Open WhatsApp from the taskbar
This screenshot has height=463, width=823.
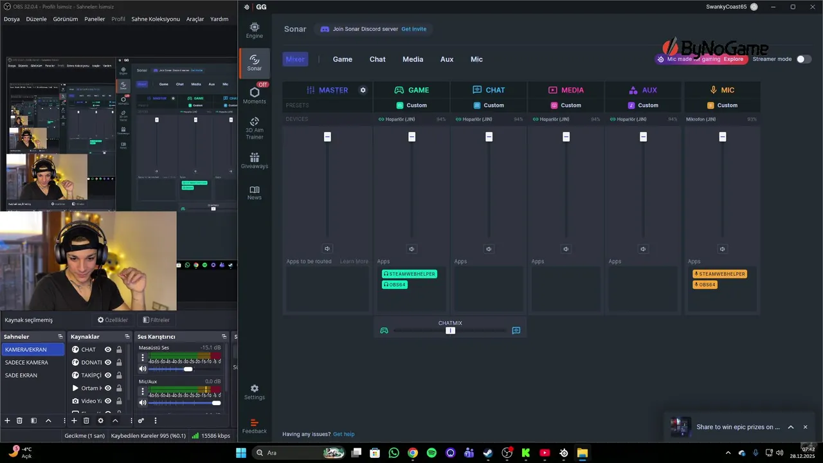coord(393,453)
